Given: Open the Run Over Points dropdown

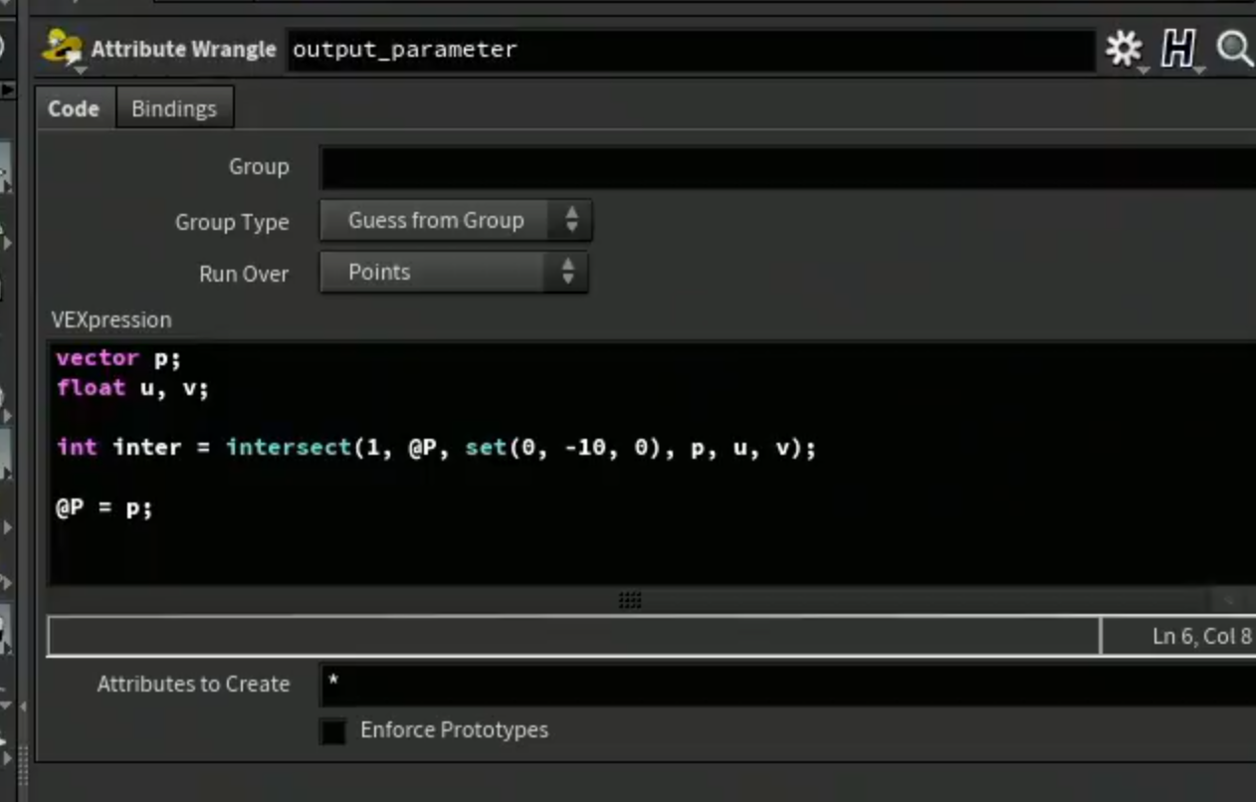Looking at the screenshot, I should tap(454, 272).
